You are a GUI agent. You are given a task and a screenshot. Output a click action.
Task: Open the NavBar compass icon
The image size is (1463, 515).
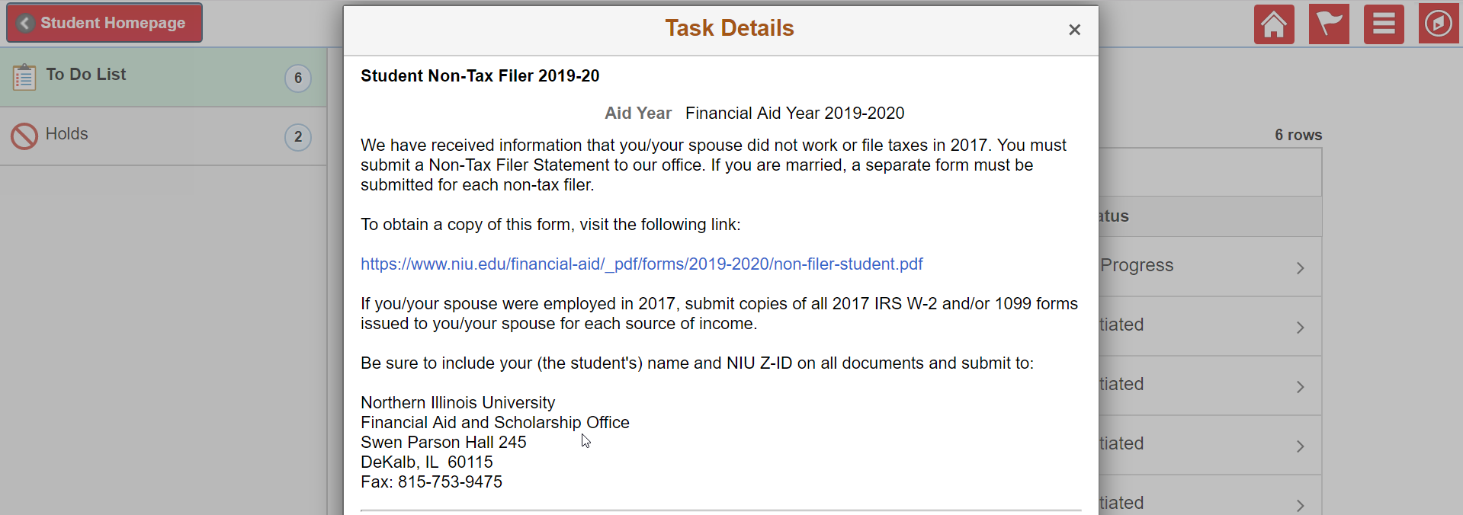(x=1439, y=24)
